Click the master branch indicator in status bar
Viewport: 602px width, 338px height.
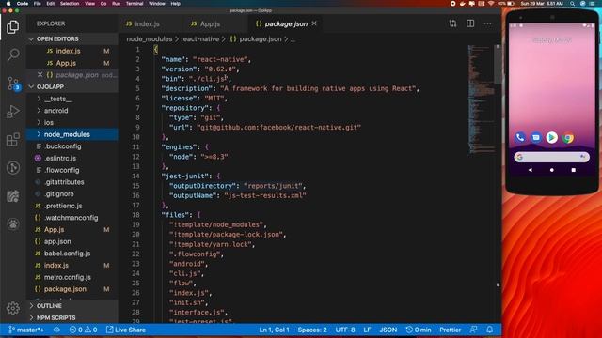(26, 330)
